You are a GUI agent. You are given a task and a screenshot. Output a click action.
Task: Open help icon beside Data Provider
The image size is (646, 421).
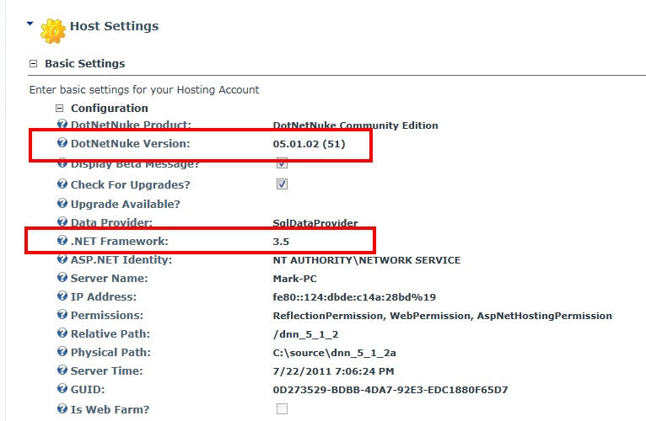coord(62,221)
